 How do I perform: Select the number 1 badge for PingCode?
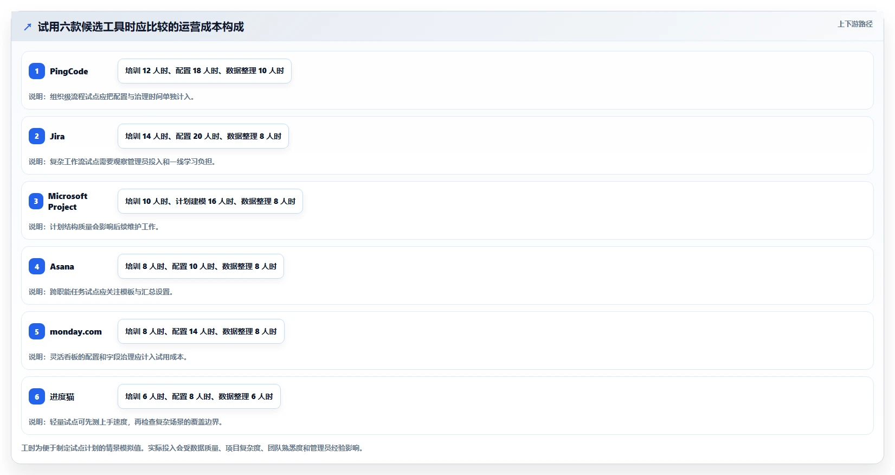point(37,71)
